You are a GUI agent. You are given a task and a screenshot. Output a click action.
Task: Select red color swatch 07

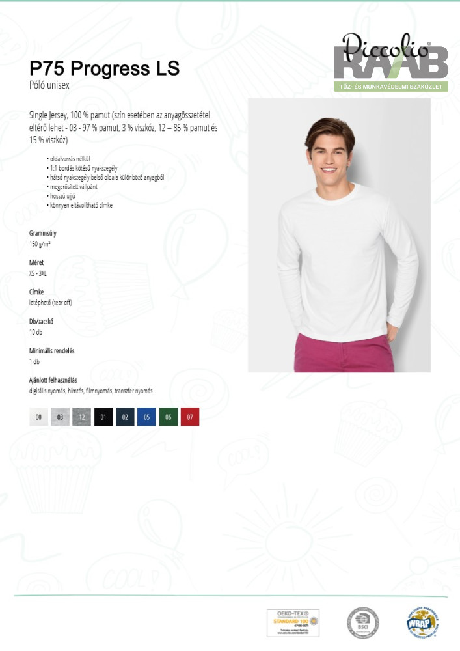[190, 417]
